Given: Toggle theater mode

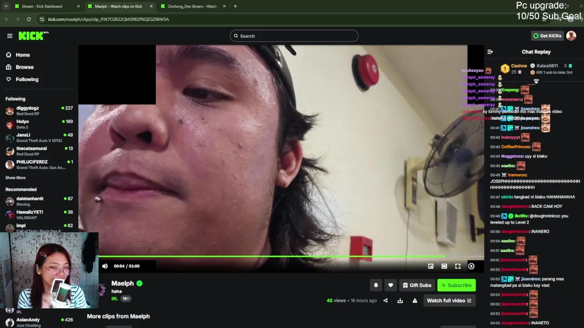Looking at the screenshot, I should click(x=444, y=266).
